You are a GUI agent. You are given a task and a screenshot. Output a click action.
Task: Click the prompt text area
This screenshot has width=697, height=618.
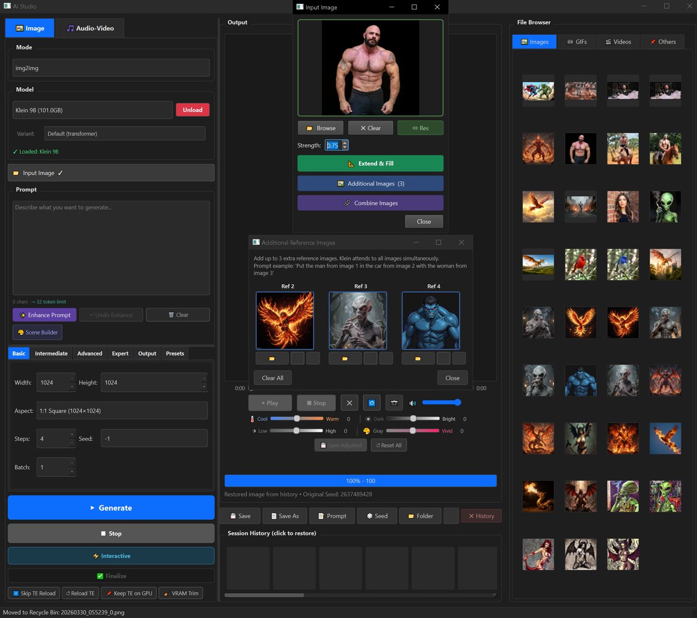(111, 248)
